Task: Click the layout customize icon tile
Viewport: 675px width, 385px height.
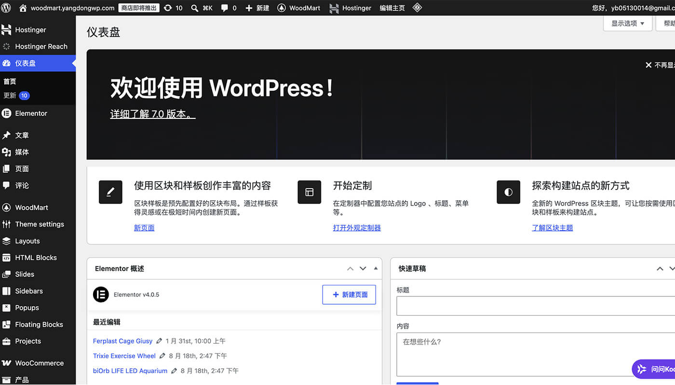Action: [x=310, y=192]
